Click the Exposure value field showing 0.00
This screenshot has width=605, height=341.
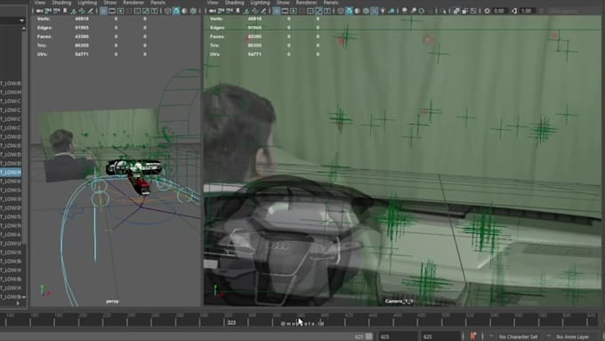point(499,11)
